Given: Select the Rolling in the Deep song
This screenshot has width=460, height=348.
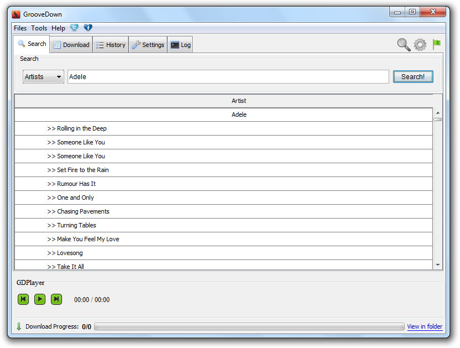Looking at the screenshot, I should point(224,128).
